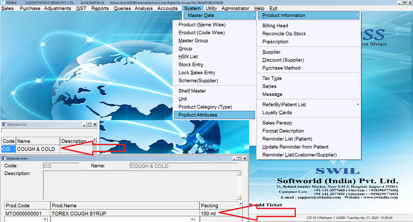Open Billing Head

coord(275,26)
